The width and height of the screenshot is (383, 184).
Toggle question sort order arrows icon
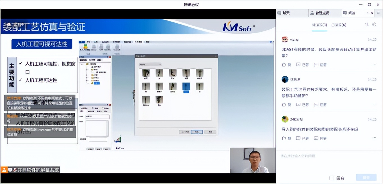[x=367, y=25]
